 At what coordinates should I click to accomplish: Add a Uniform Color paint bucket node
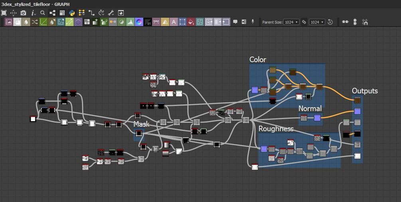click(191, 22)
